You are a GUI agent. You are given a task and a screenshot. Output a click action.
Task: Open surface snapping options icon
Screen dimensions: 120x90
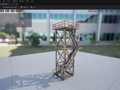tap(101, 11)
